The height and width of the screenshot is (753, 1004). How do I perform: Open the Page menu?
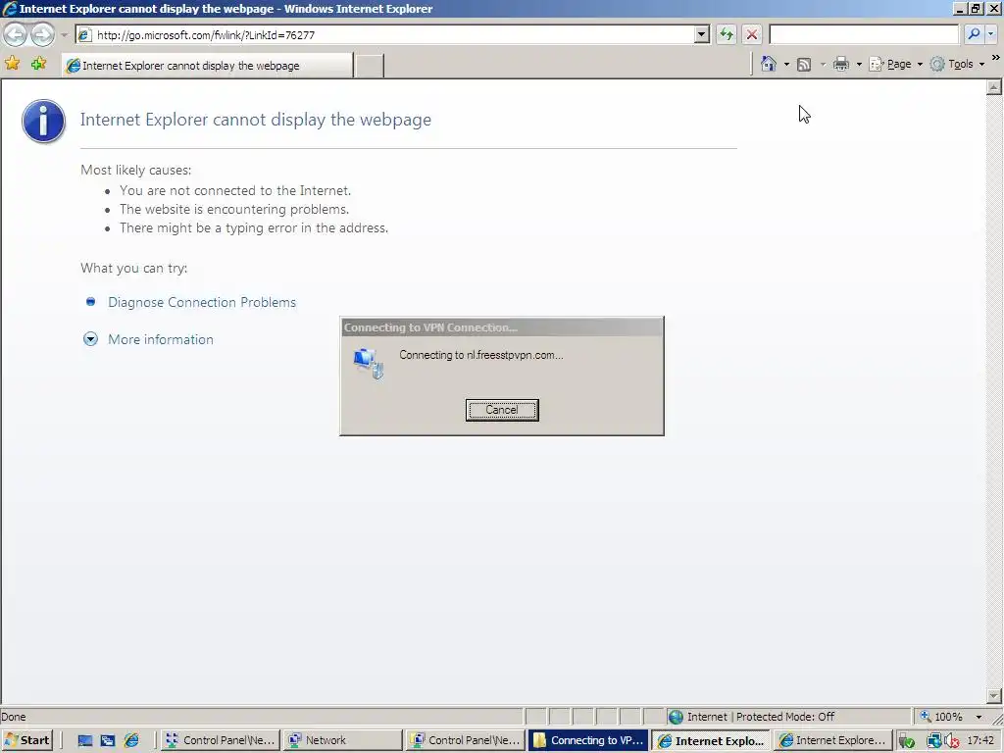point(895,64)
